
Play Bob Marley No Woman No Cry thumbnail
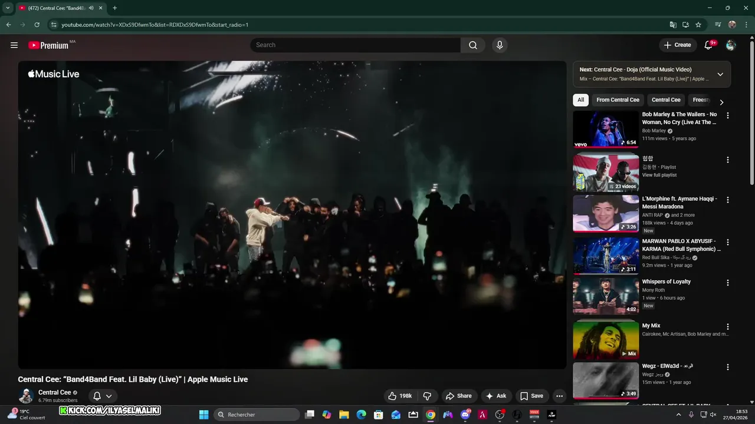coord(606,130)
